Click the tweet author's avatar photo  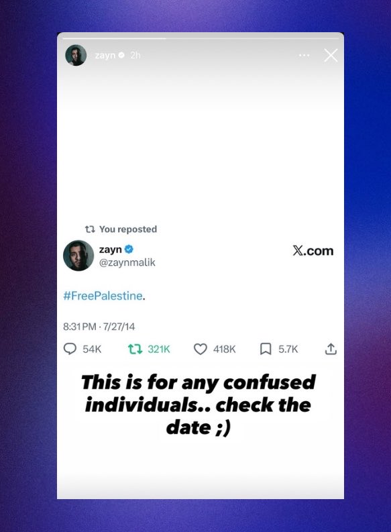click(x=78, y=256)
